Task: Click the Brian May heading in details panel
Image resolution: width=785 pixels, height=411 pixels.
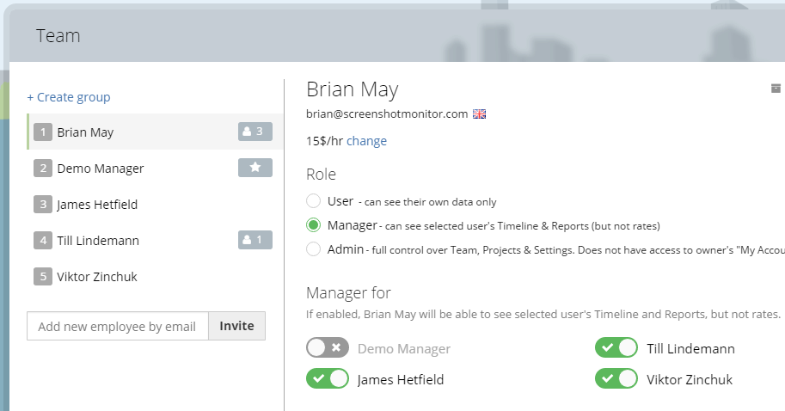Action: tap(353, 90)
